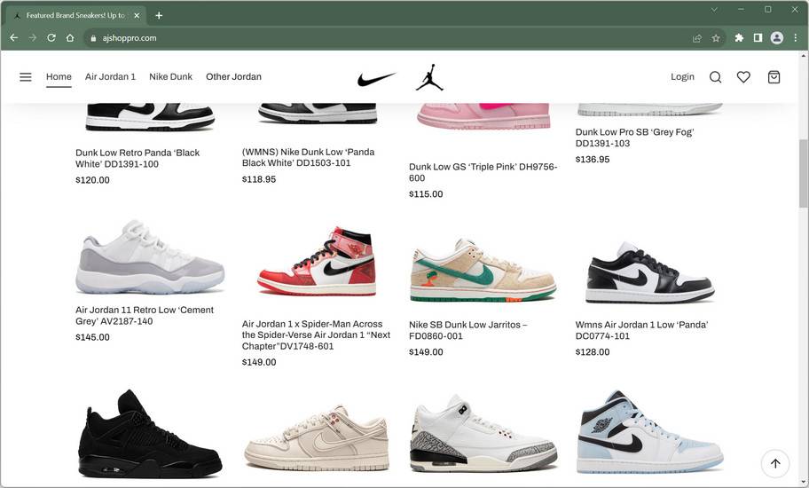Open the new tab plus button

pos(159,15)
